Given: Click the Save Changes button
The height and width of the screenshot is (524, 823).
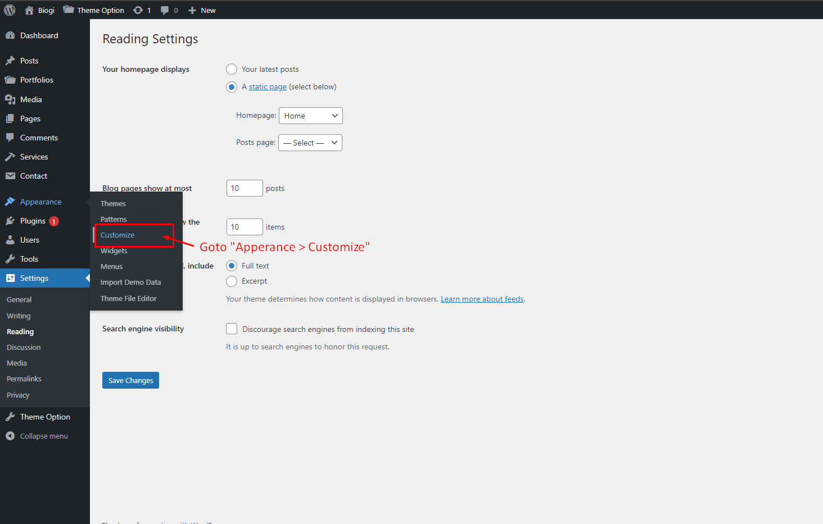Looking at the screenshot, I should 130,380.
